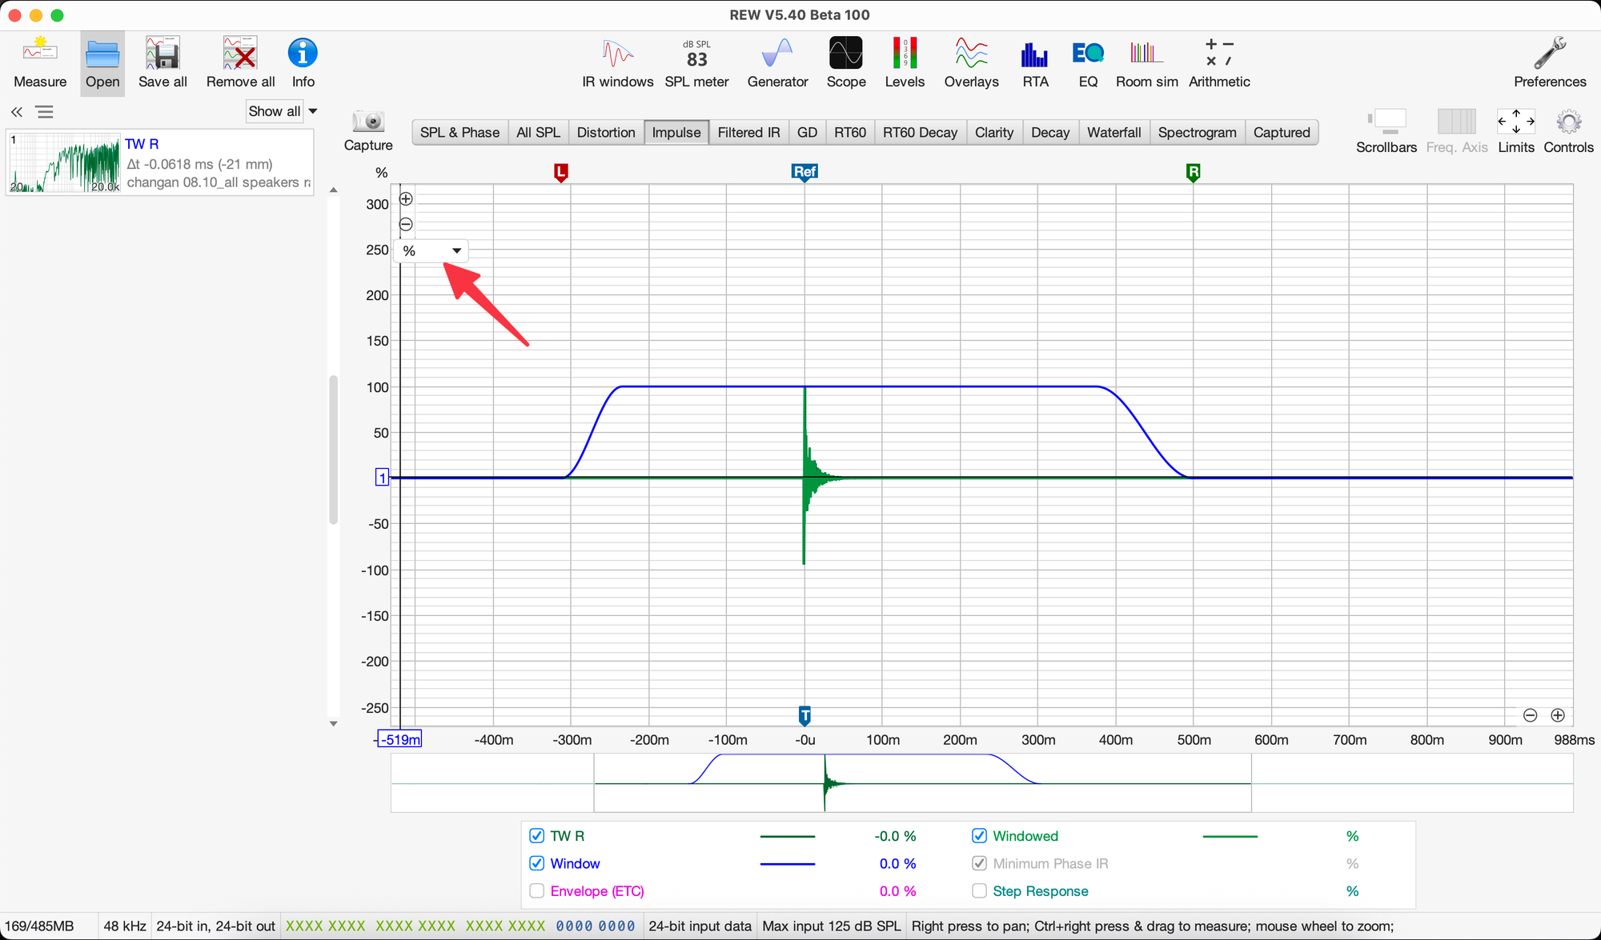Enable the Step Response trace
1601x940 pixels.
(979, 890)
